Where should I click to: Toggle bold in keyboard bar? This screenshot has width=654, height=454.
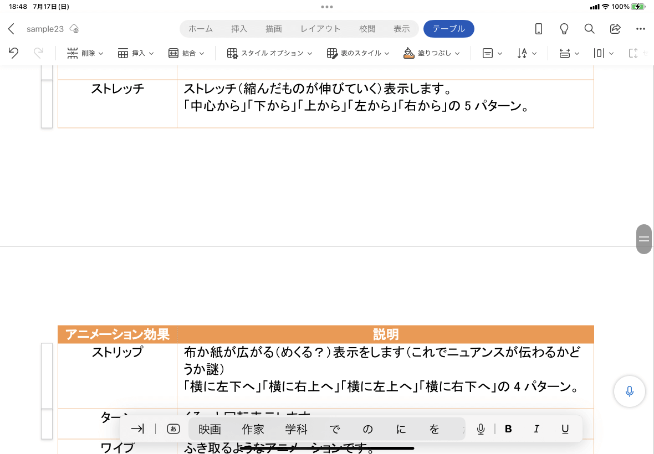point(508,429)
